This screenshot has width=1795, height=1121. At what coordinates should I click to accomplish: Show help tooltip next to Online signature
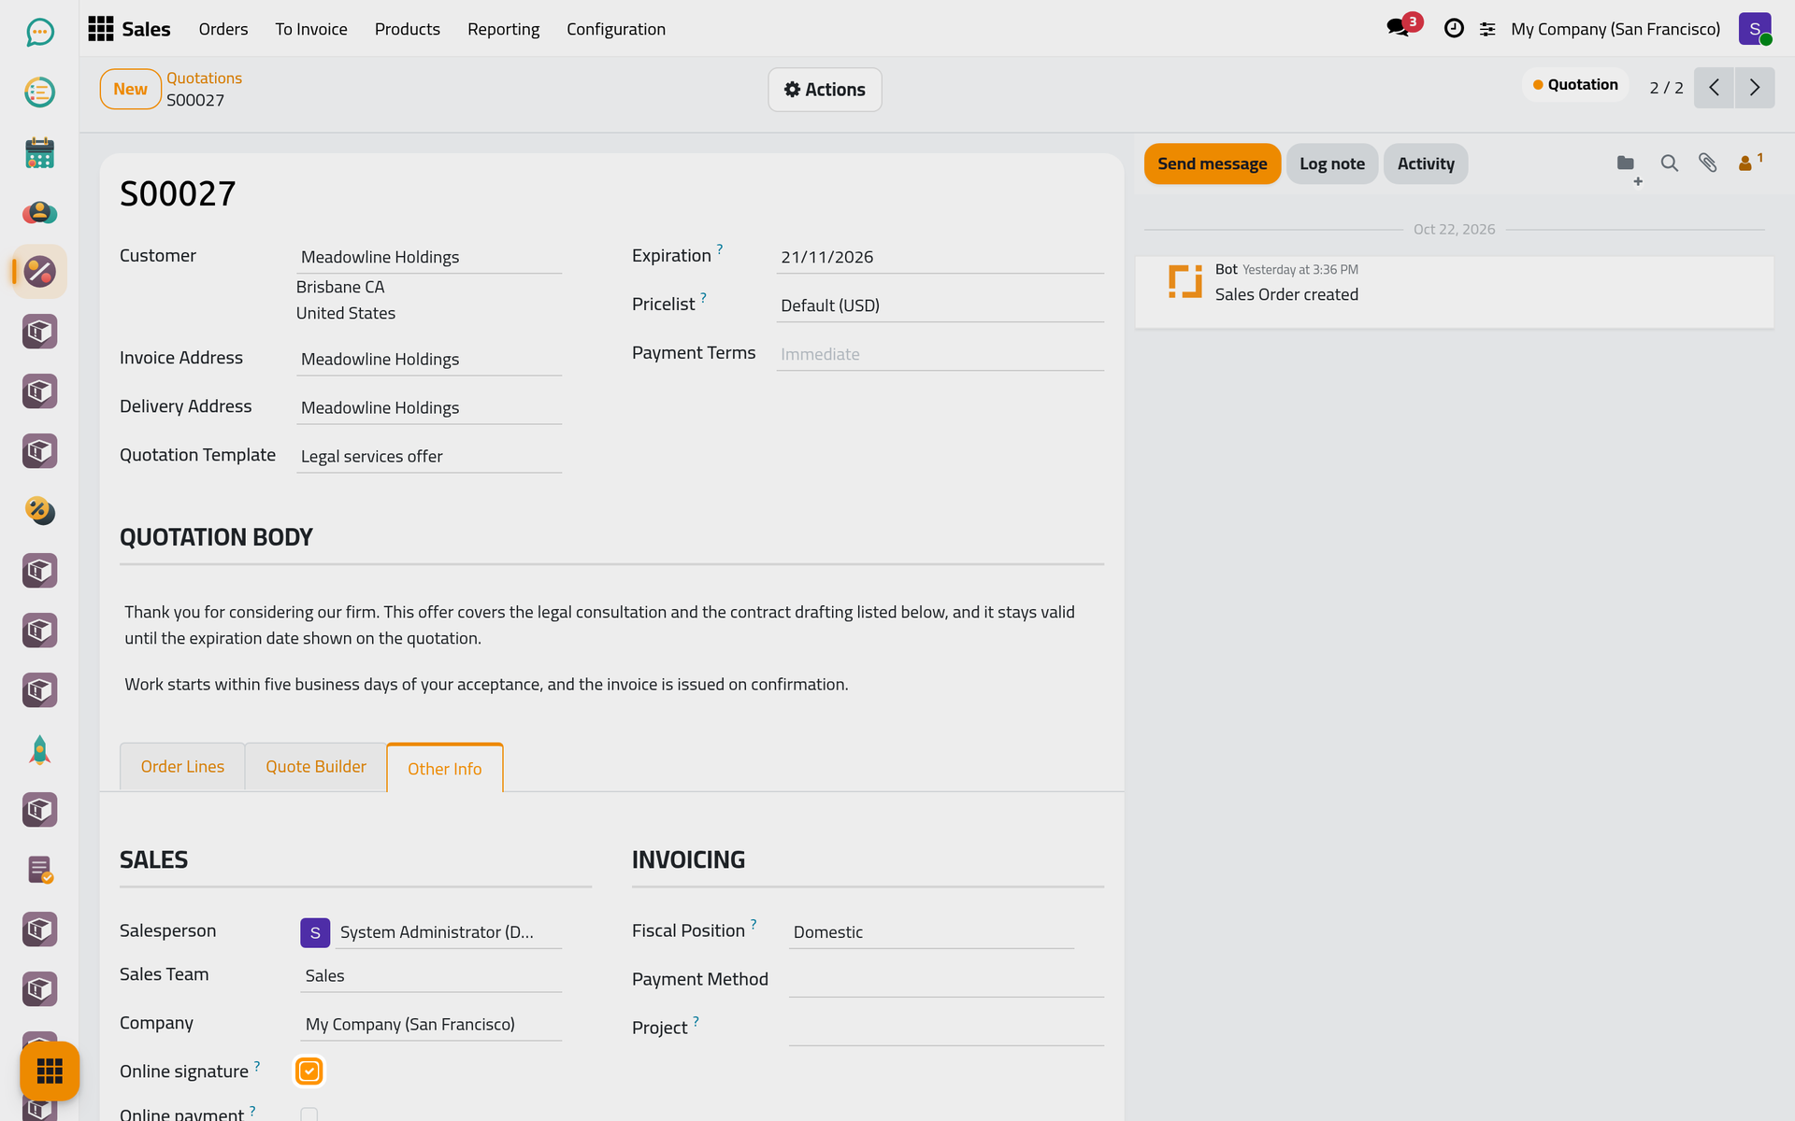257,1065
